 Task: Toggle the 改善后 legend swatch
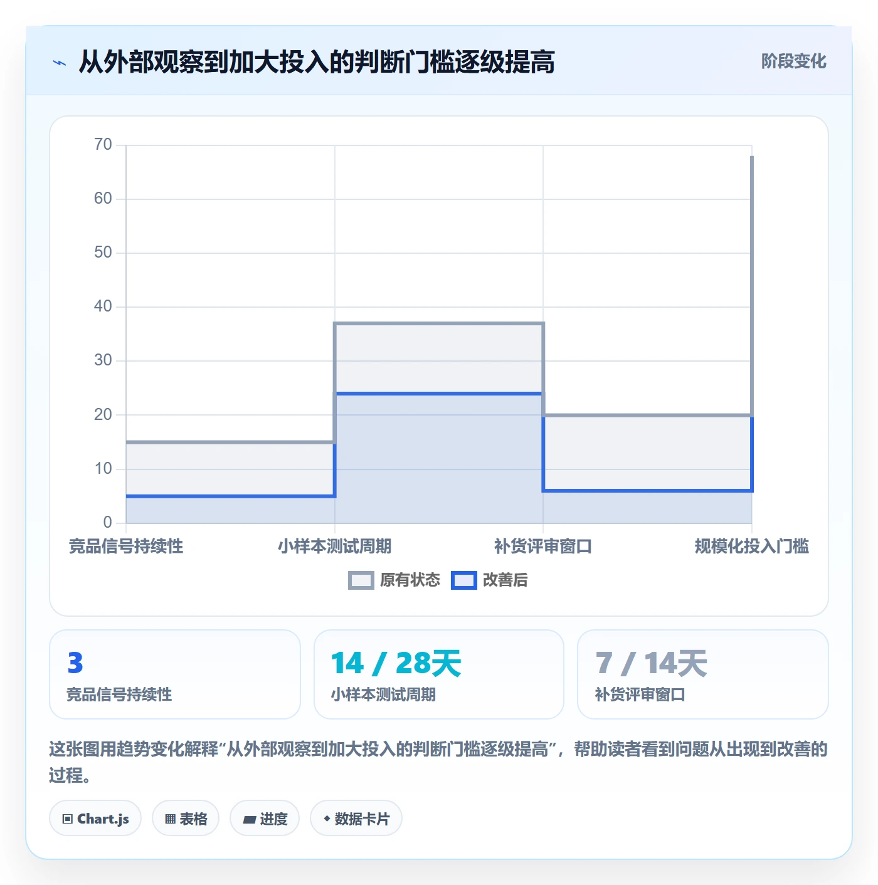463,580
